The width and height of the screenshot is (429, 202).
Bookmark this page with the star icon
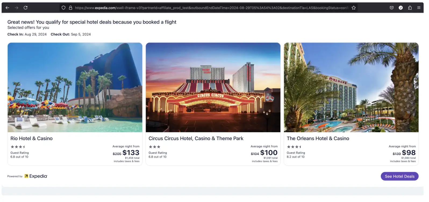(354, 8)
